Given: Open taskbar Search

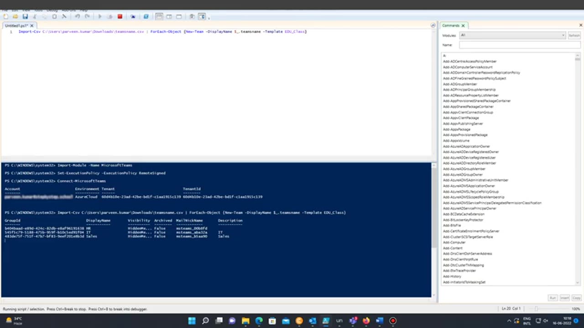Looking at the screenshot, I should coord(205,321).
